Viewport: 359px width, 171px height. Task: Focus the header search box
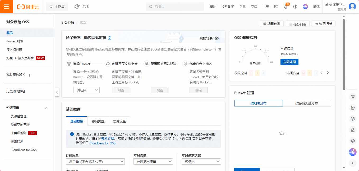[x=175, y=7]
